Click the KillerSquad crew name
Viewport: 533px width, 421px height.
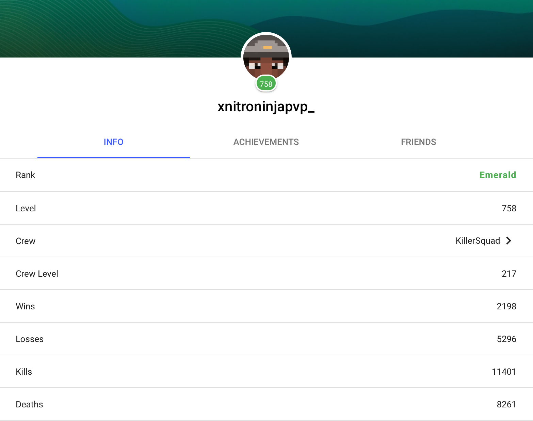click(x=478, y=241)
